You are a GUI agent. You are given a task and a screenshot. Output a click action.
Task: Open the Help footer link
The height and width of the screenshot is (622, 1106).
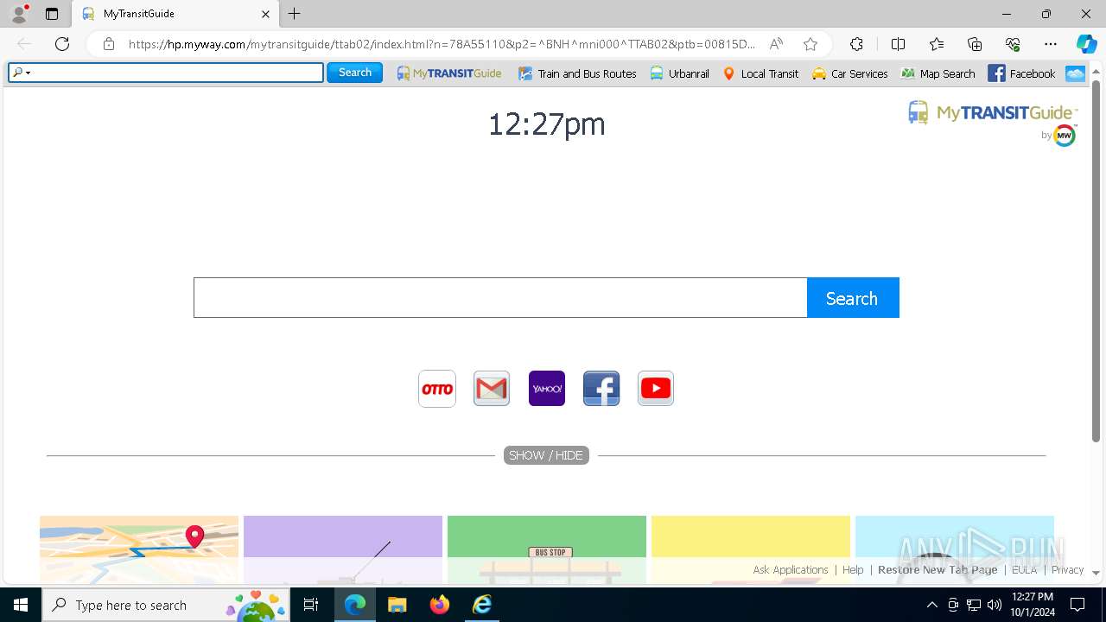(853, 569)
